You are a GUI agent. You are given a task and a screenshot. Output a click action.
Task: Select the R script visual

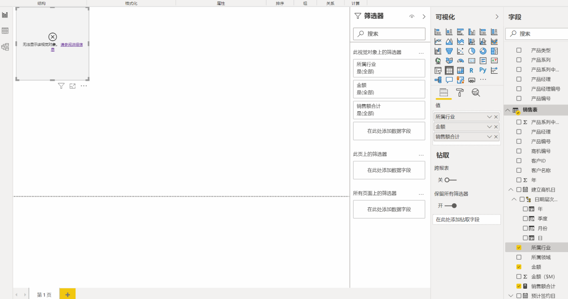pyautogui.click(x=472, y=70)
